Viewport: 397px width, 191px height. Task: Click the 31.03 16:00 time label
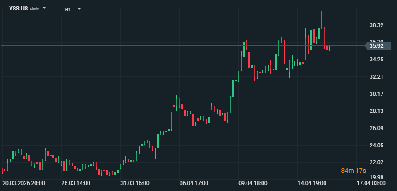tap(135, 183)
